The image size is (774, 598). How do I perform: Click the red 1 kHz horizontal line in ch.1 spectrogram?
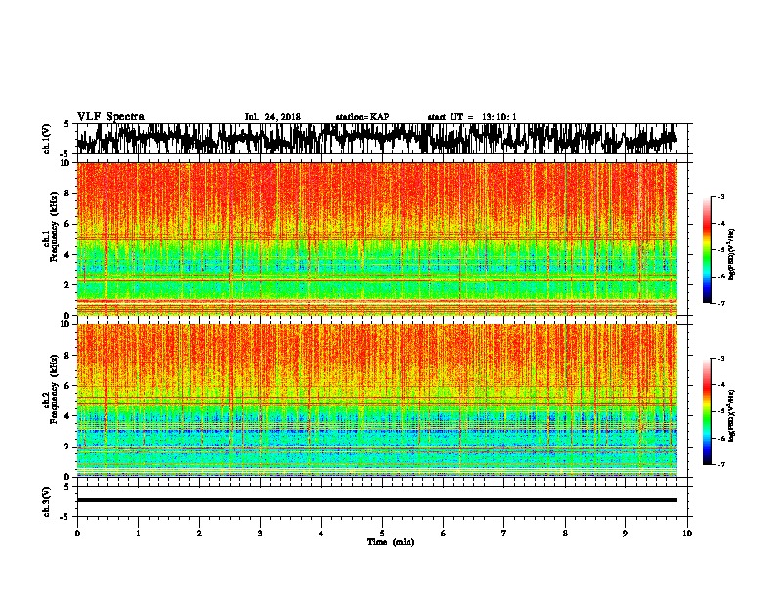pos(377,301)
